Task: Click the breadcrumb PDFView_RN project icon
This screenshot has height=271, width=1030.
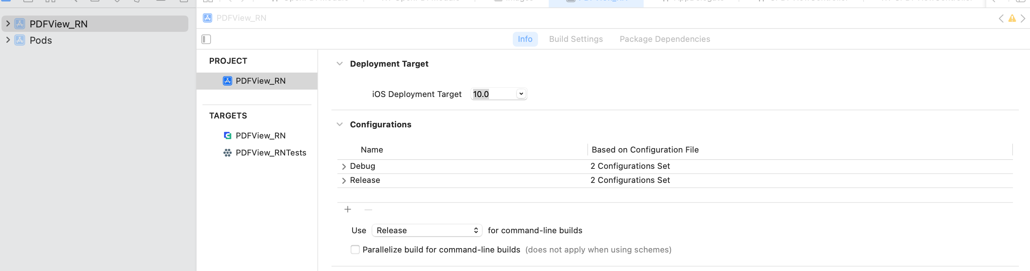Action: pos(208,18)
